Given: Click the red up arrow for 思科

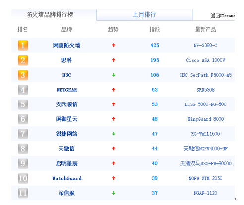Looking at the screenshot, I should pyautogui.click(x=114, y=60).
